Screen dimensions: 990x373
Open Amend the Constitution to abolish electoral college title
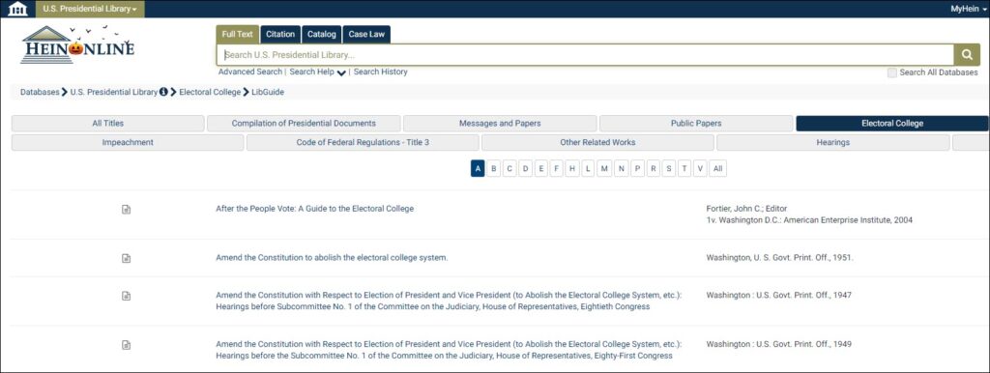click(x=333, y=257)
